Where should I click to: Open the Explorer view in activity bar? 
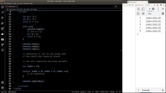tap(2, 7)
